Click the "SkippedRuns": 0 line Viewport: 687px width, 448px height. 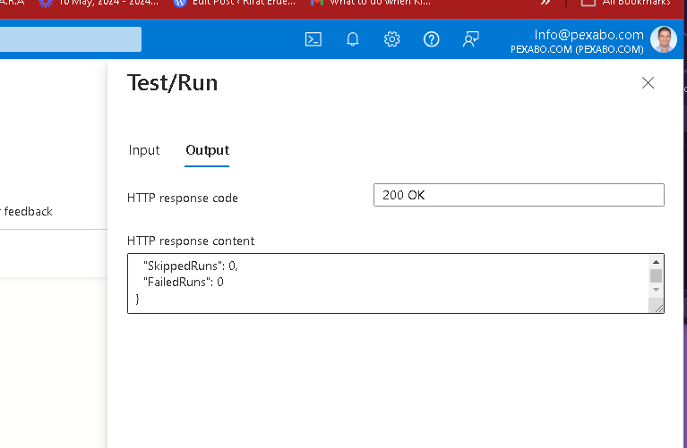pos(190,266)
